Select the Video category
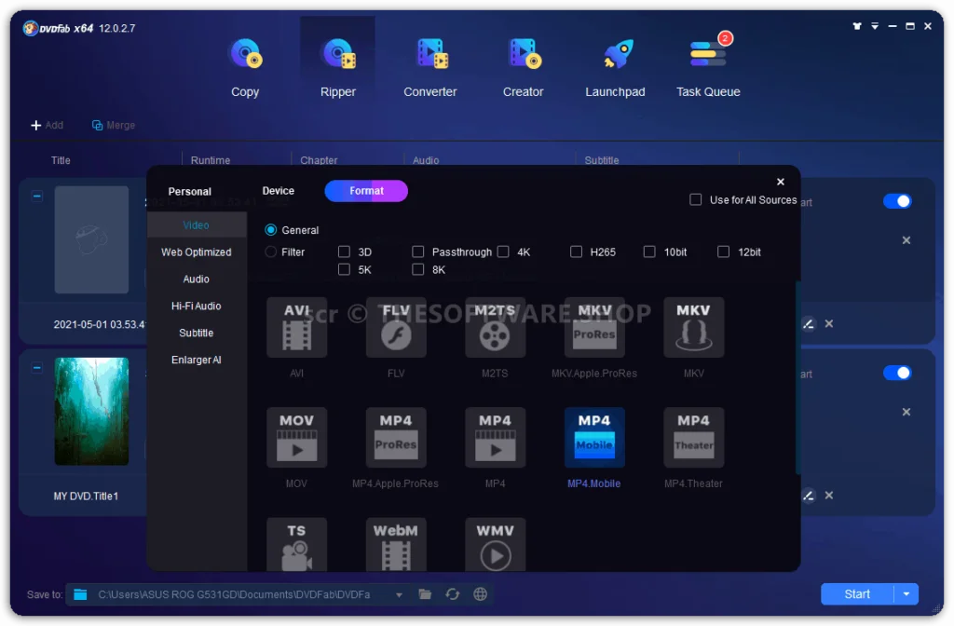This screenshot has width=954, height=626. (197, 225)
